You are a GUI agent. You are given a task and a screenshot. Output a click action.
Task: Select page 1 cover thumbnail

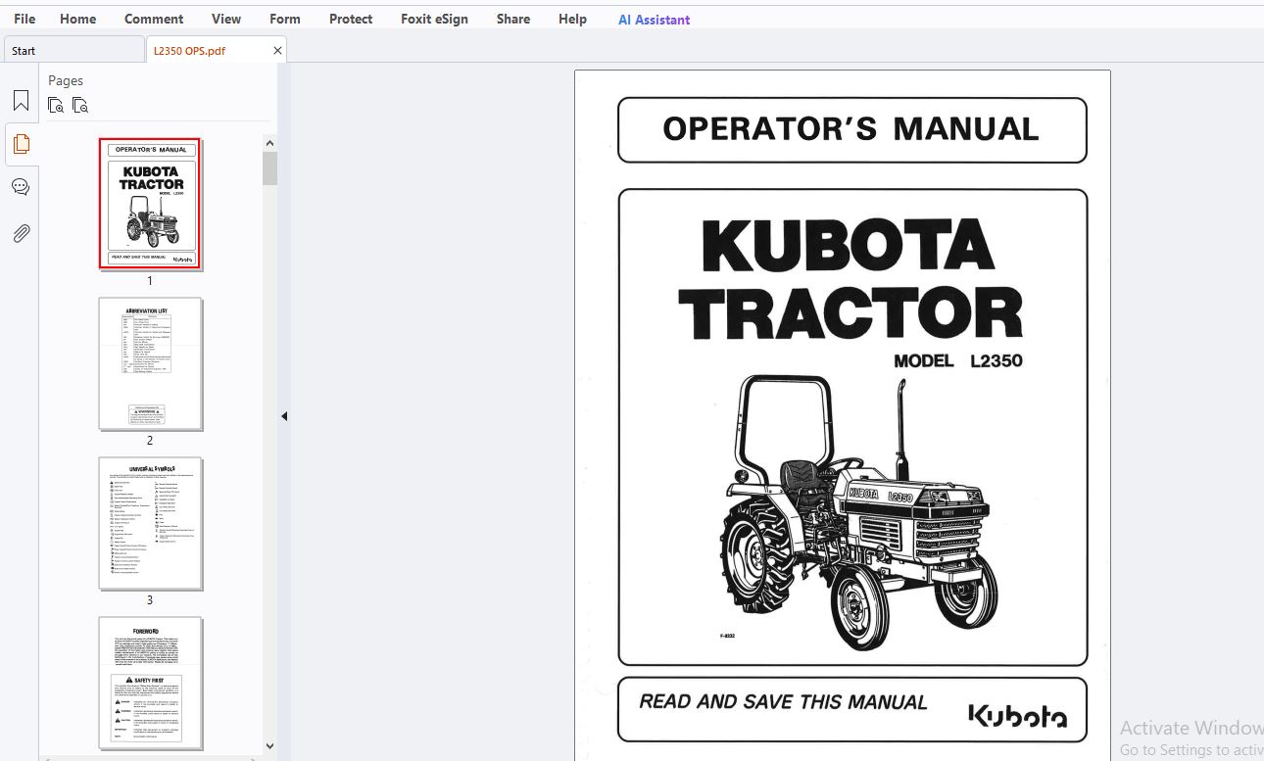coord(150,204)
